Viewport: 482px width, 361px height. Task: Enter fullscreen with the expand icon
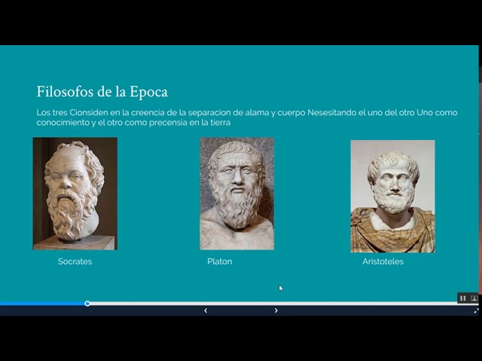click(x=476, y=311)
